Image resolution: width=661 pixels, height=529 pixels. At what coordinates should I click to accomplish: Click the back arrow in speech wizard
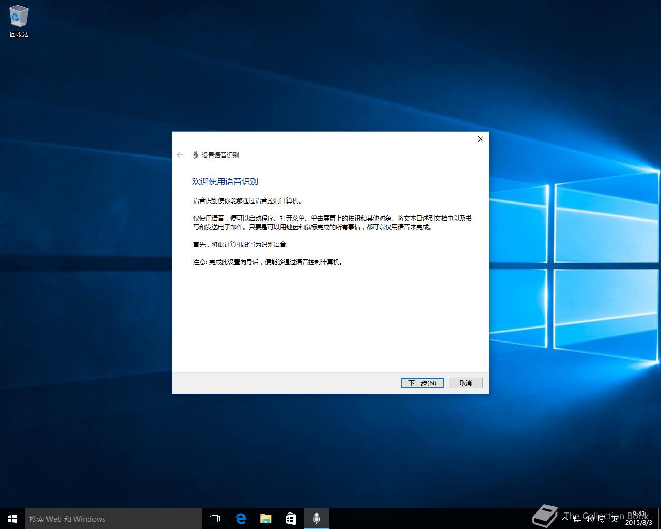point(180,155)
